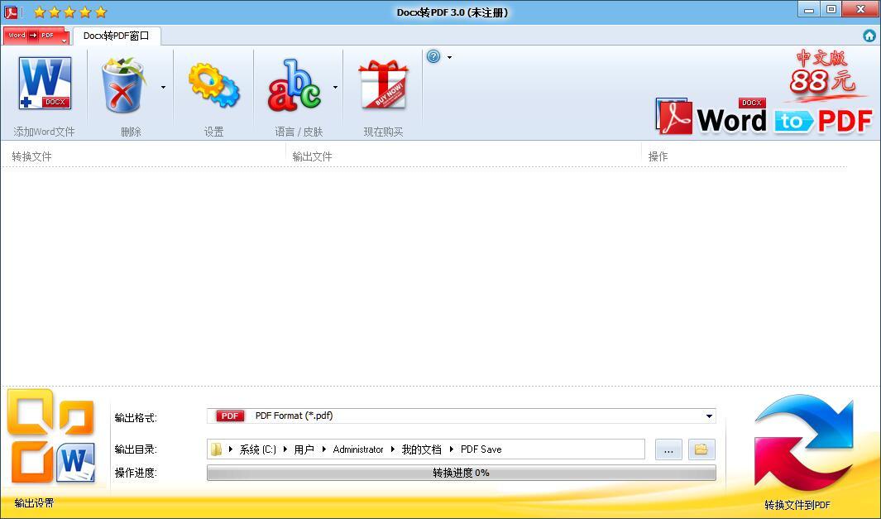Click the five-star rating in the title bar
881x519 pixels.
point(69,12)
